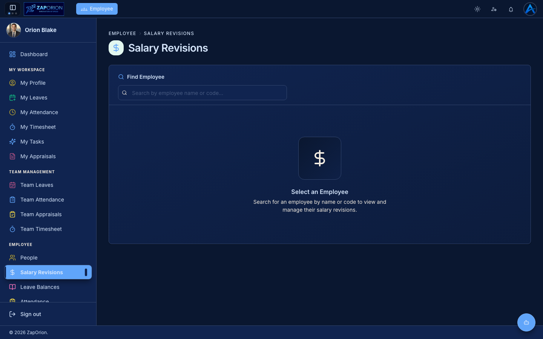
Task: Open the account avatar menu
Action: point(530,9)
